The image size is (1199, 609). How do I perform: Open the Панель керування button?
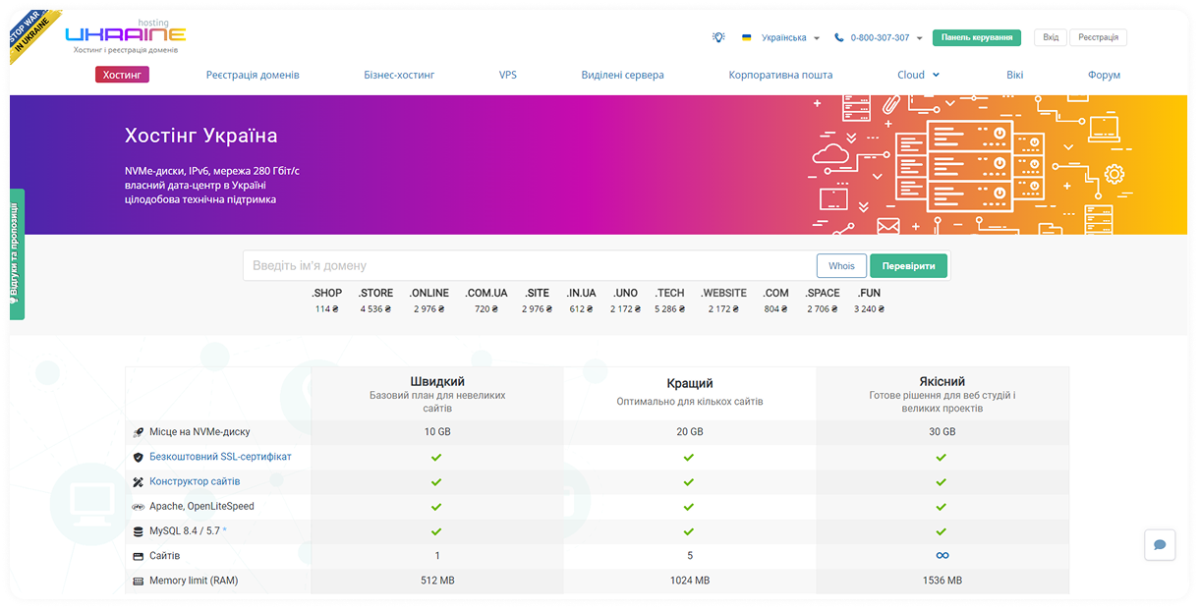pyautogui.click(x=977, y=37)
